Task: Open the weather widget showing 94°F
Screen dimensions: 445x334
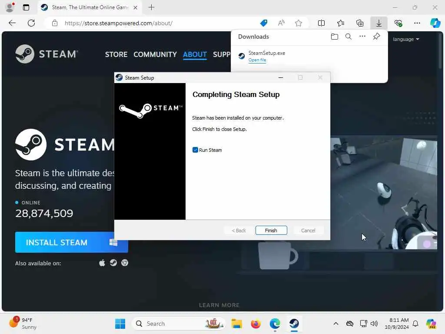Action: (23, 323)
